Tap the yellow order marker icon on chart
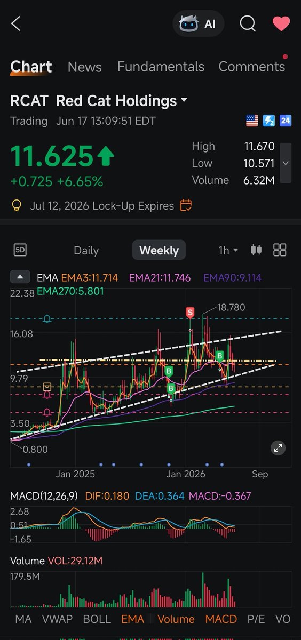 [47, 386]
